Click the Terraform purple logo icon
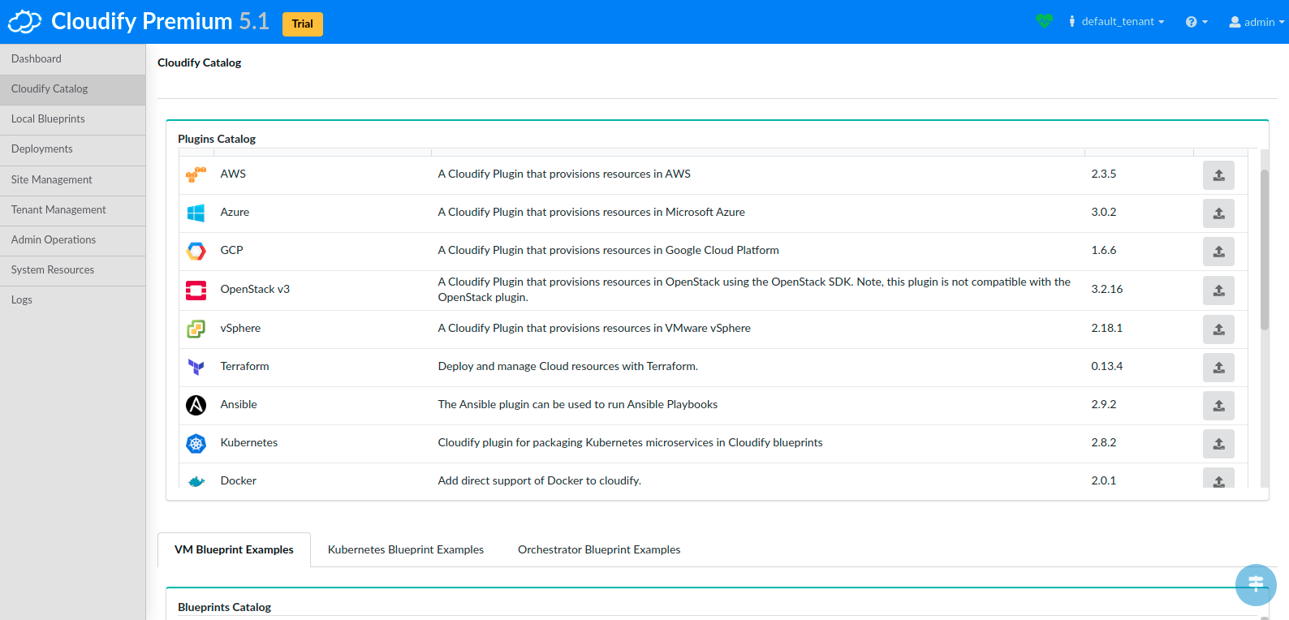The height and width of the screenshot is (620, 1289). 196,367
